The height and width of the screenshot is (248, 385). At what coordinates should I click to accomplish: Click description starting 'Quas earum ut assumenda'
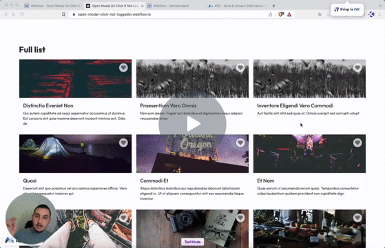(308, 191)
